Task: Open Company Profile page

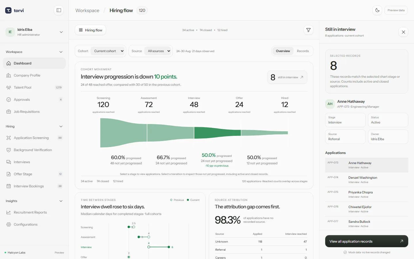Action: (x=34, y=75)
